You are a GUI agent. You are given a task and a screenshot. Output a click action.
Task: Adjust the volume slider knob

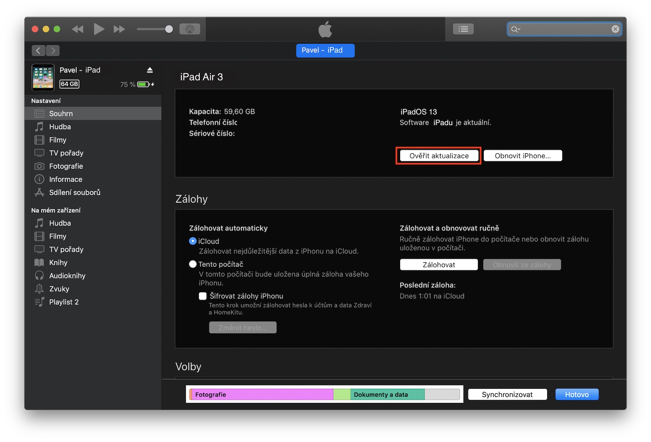(x=169, y=29)
